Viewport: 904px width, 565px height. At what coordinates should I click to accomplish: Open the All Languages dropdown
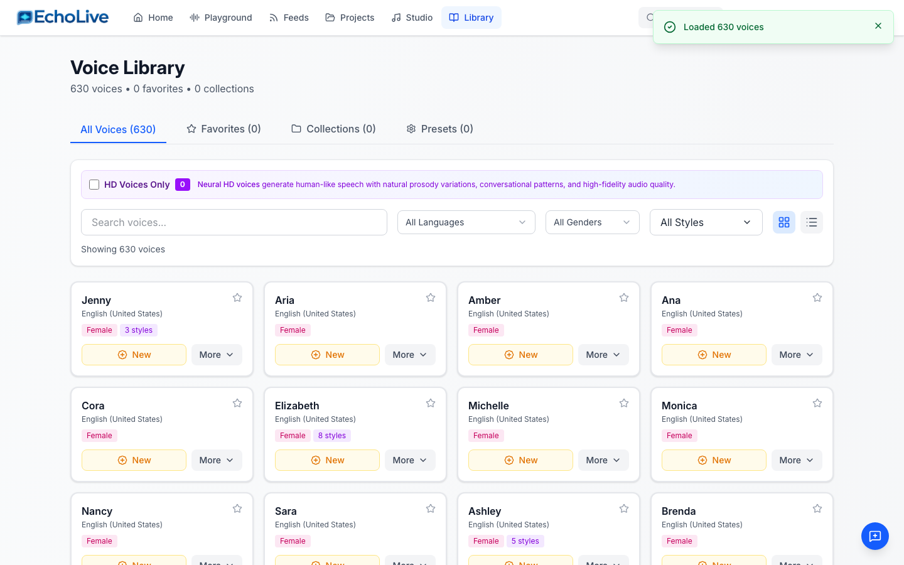[466, 222]
